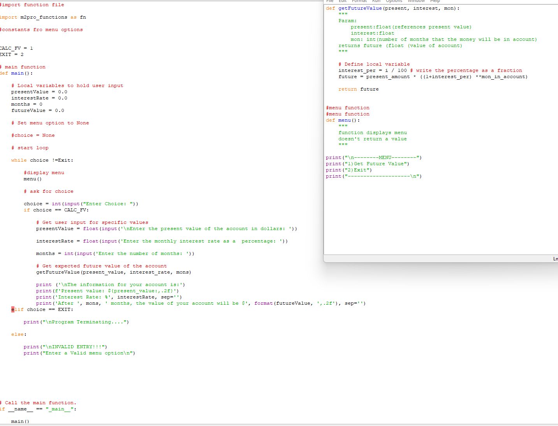Open the Run menu
The height and width of the screenshot is (426, 558).
376,2
